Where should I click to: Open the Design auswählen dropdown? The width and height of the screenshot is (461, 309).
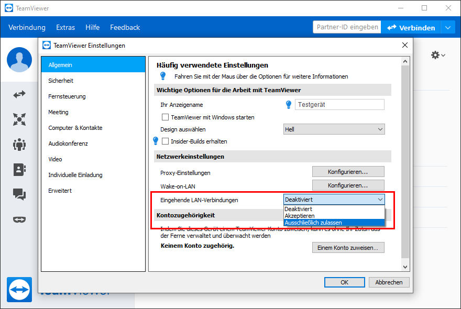point(334,129)
